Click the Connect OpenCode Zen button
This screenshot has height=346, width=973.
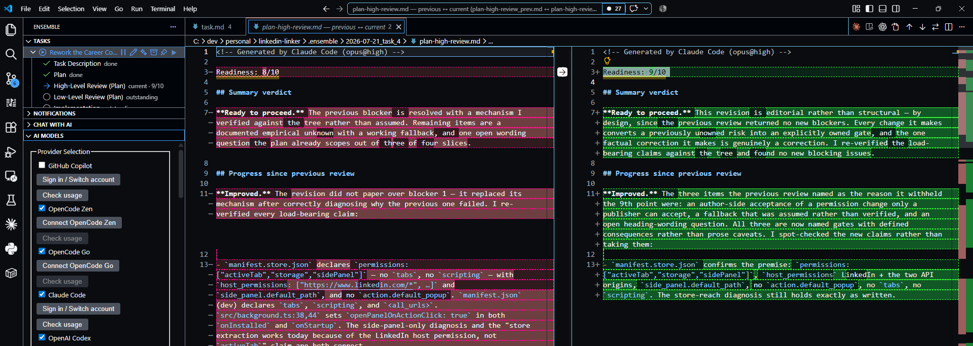pos(79,222)
